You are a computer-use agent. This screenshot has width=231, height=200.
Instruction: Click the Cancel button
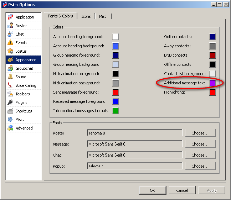[x=182, y=190]
